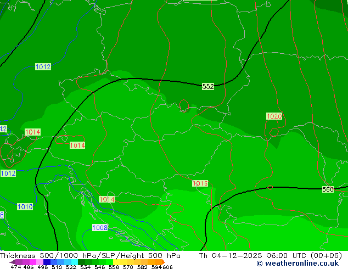Click the 510 legend value
This screenshot has height=269, width=348.
tap(57, 267)
